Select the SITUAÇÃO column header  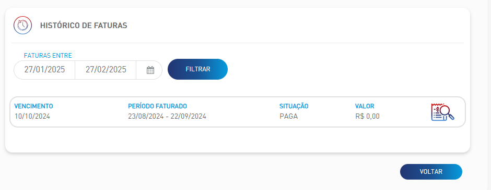pyautogui.click(x=294, y=106)
